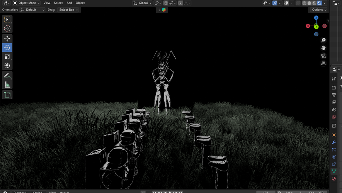Toggle snapping magnet in header
Viewport: 342px width, 193px height.
[165, 3]
